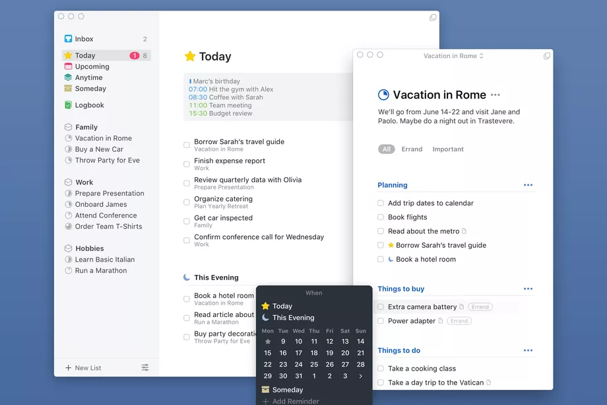This screenshot has width=607, height=405.
Task: Open the Things to buy heading
Action: 401,289
